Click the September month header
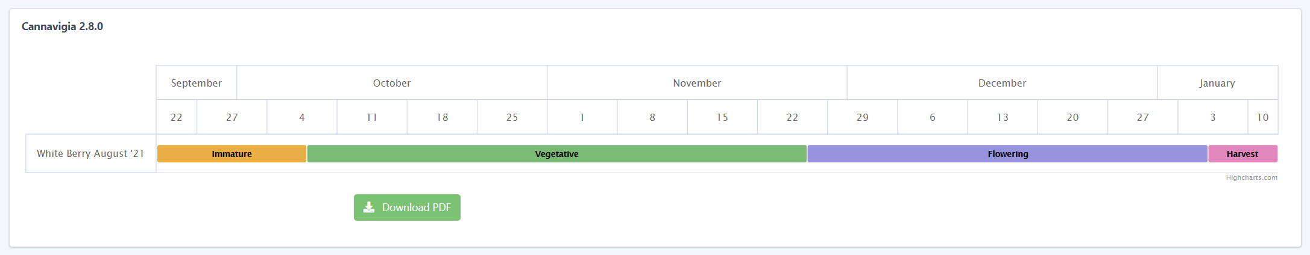This screenshot has width=1310, height=255. pyautogui.click(x=196, y=83)
